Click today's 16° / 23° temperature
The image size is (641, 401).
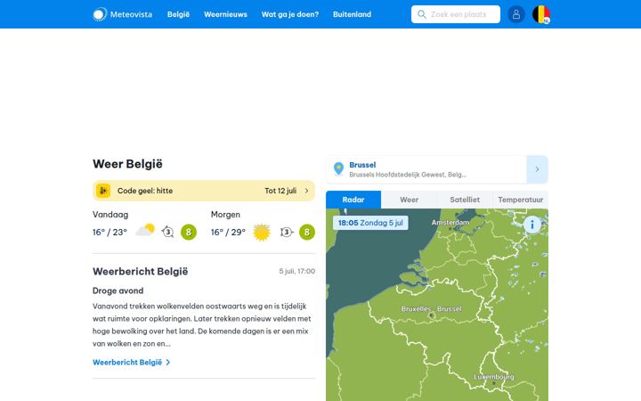point(110,233)
